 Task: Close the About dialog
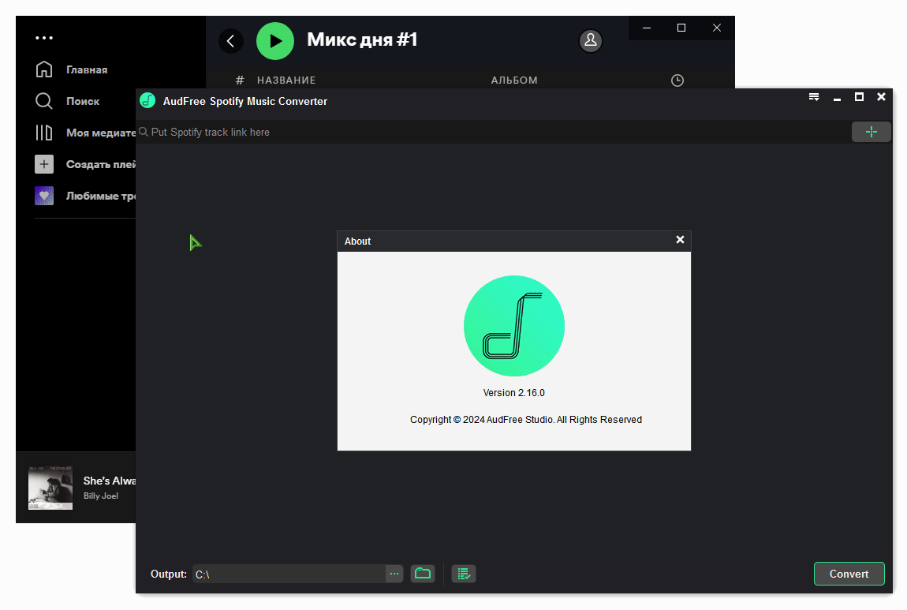[680, 240]
